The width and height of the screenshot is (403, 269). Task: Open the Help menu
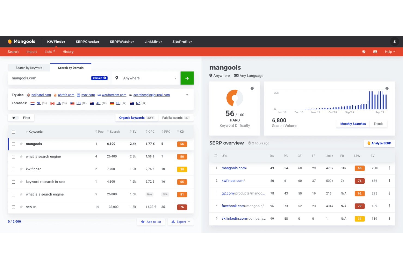pos(390,52)
